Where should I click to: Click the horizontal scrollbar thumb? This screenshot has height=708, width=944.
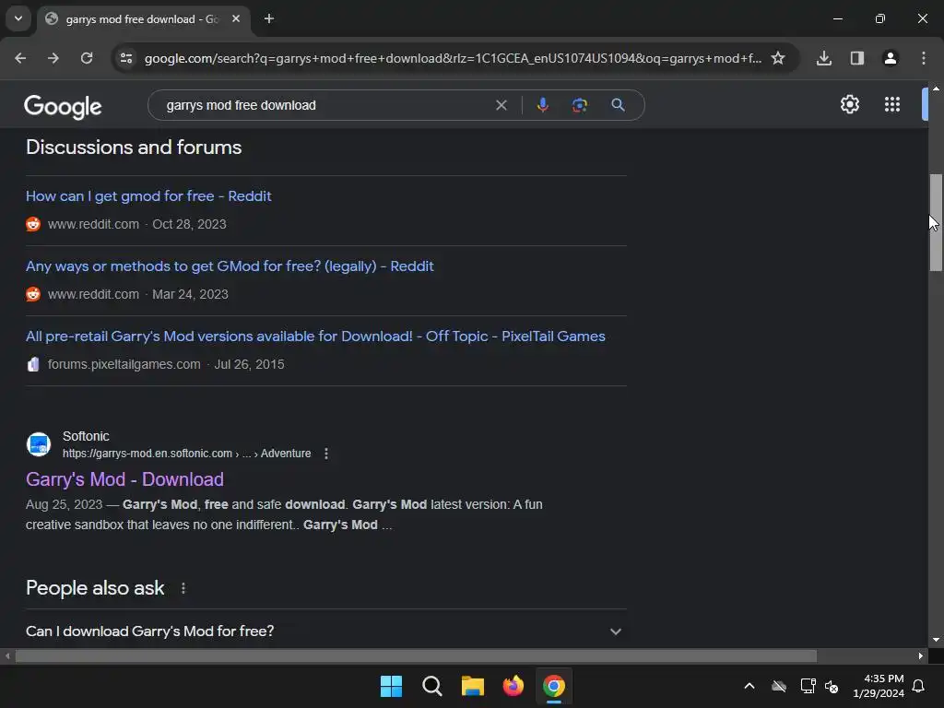pos(416,655)
